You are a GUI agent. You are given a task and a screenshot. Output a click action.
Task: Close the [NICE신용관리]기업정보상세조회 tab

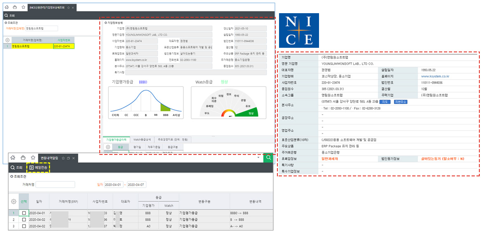tap(73, 7)
